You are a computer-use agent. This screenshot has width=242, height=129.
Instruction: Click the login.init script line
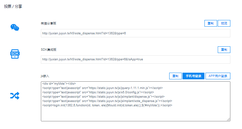pos(107,105)
